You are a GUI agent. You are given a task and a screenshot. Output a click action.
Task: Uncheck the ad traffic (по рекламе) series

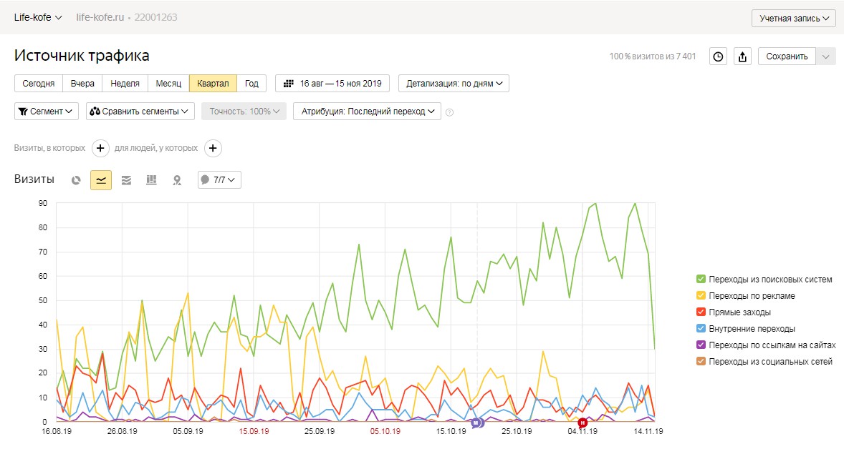click(x=701, y=296)
